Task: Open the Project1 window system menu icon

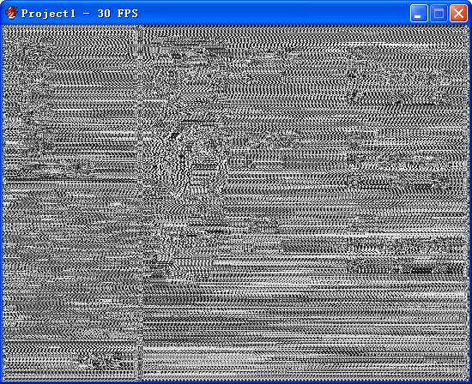Action: tap(11, 13)
